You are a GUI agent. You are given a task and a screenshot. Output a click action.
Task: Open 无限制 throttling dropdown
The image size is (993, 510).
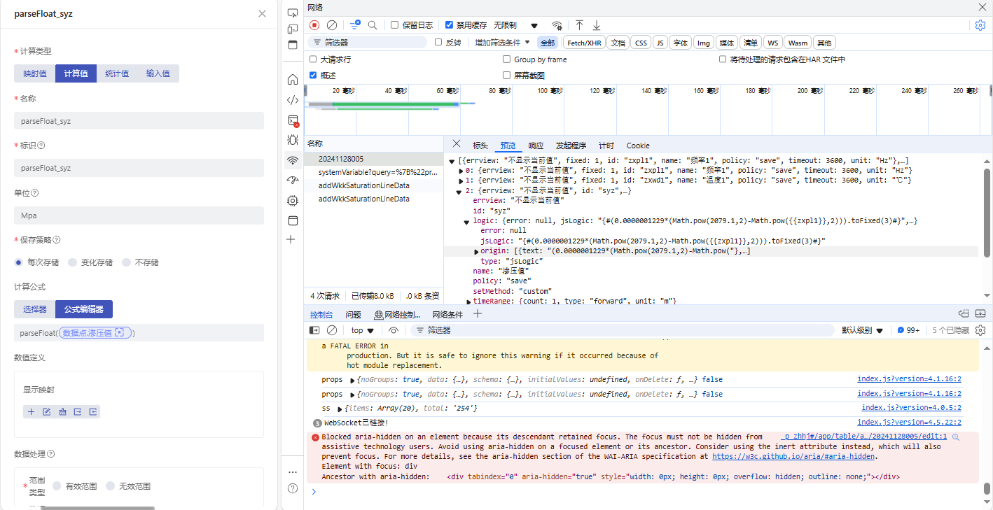point(516,25)
